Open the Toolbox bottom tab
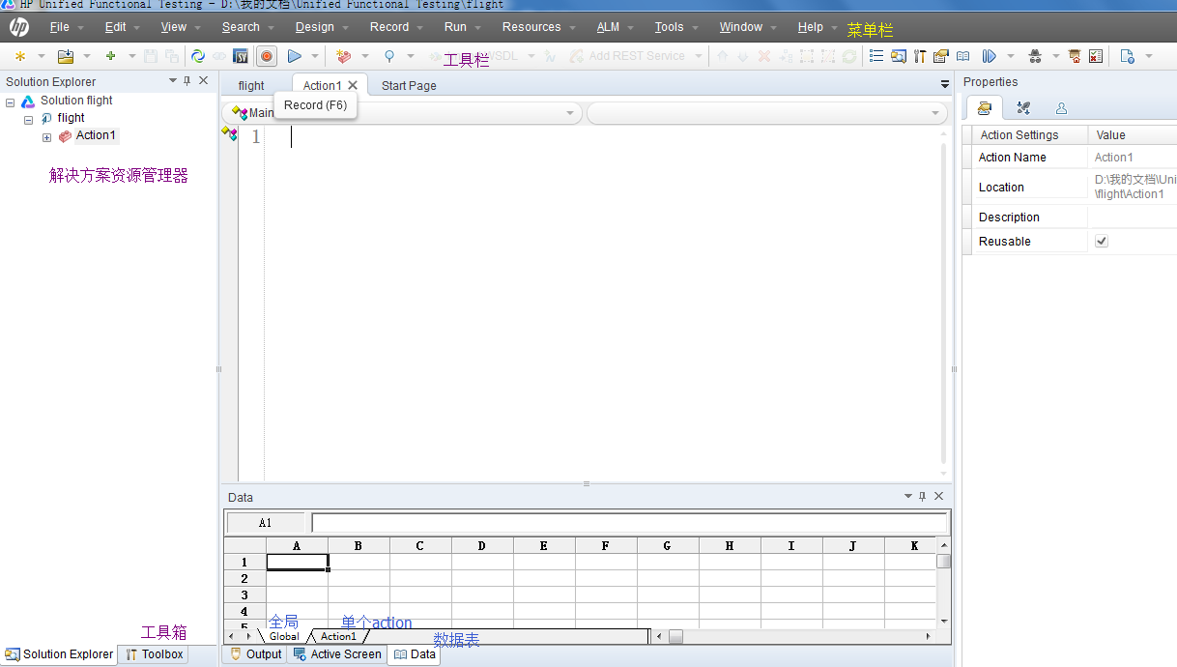The width and height of the screenshot is (1177, 667). pos(154,654)
